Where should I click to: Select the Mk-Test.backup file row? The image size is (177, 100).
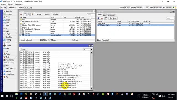coord(57,31)
